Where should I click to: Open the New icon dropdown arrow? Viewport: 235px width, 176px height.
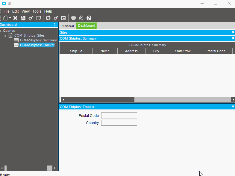tap(10, 18)
